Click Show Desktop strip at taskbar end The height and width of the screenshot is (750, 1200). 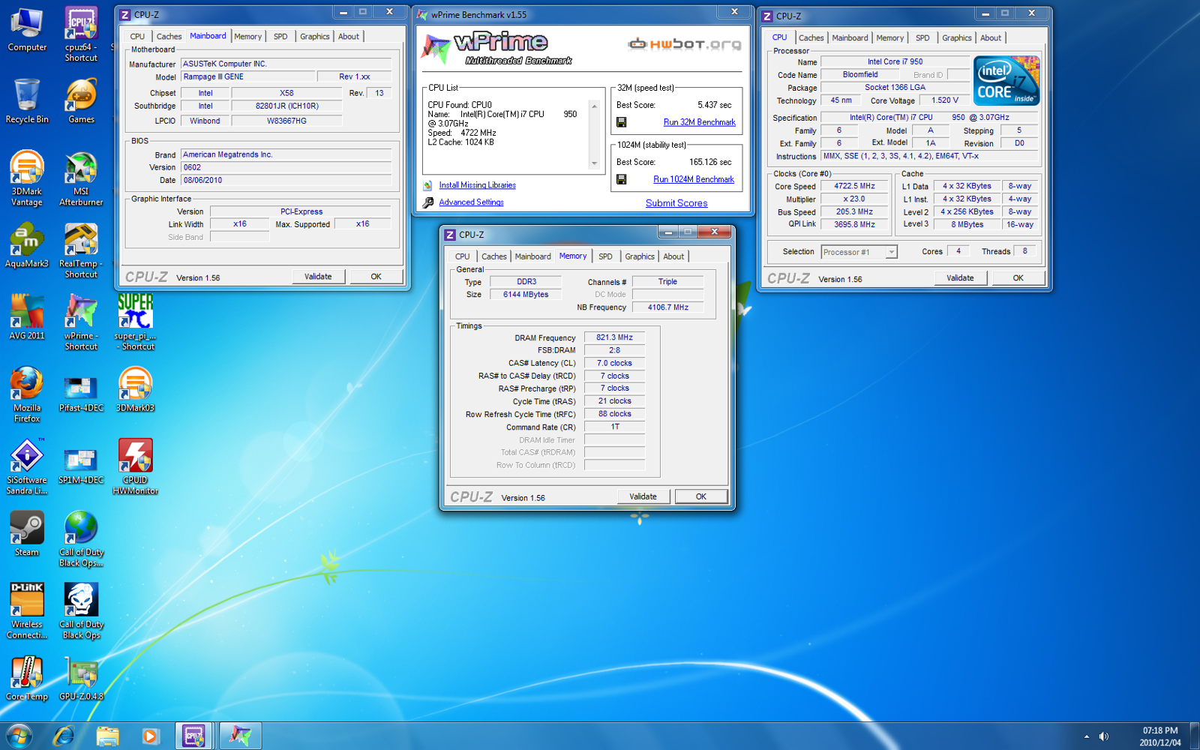pyautogui.click(x=1194, y=736)
